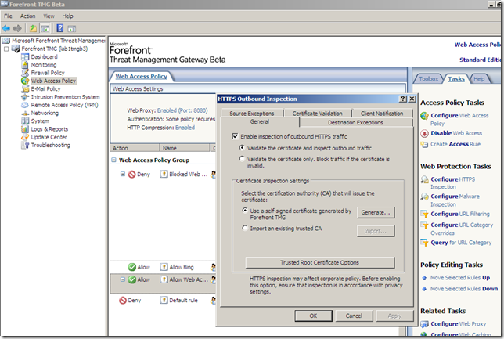
Task: Switch to Destination Exceptions tab
Action: click(x=355, y=122)
